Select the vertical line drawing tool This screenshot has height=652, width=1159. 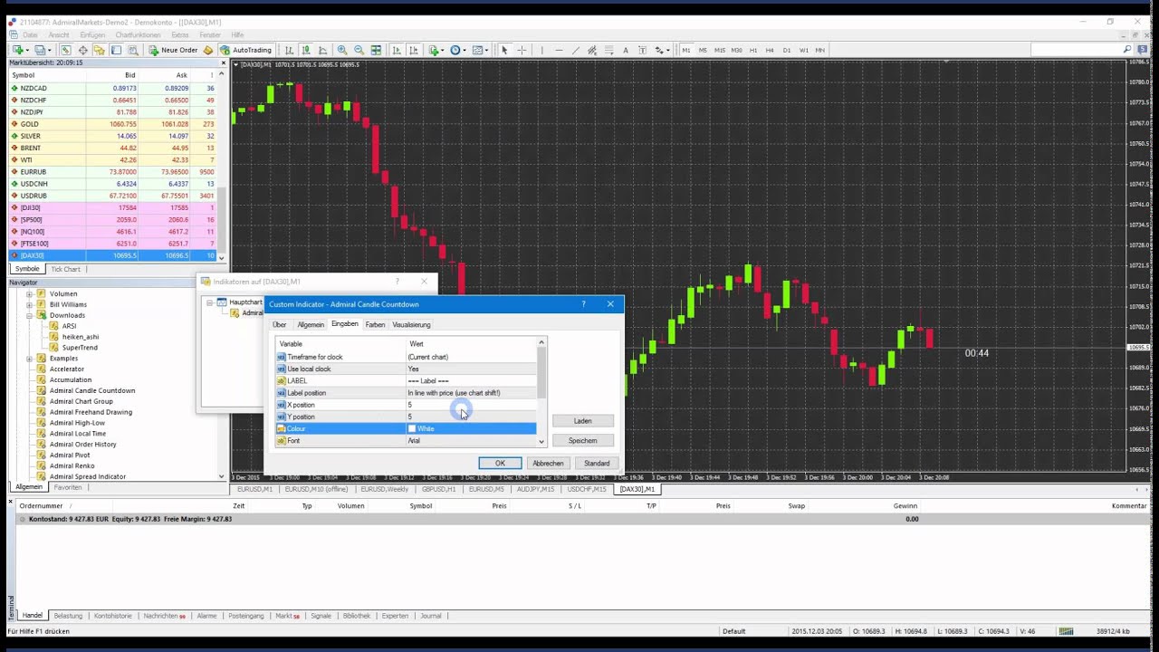541,50
